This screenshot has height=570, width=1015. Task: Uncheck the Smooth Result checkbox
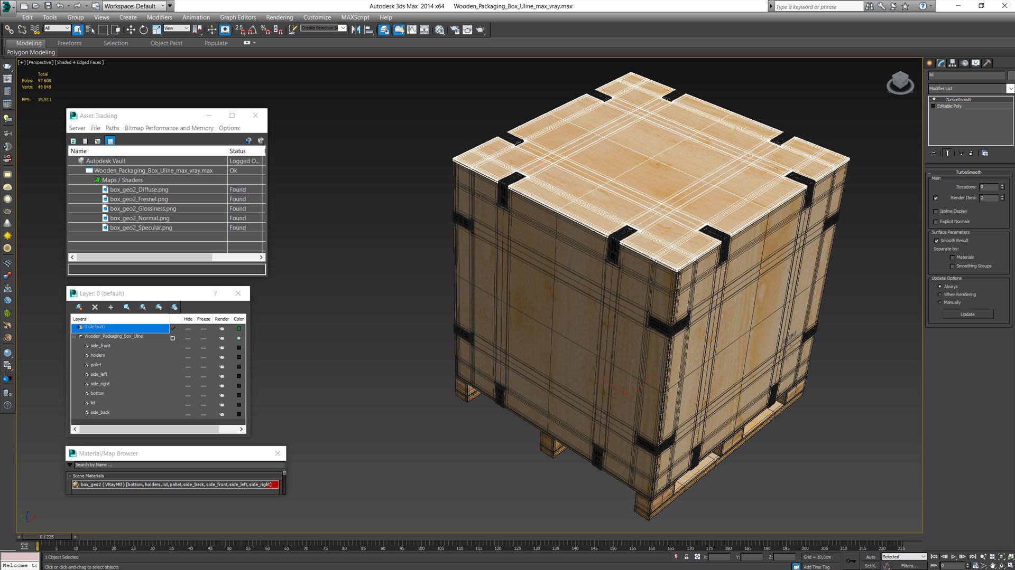(x=937, y=241)
